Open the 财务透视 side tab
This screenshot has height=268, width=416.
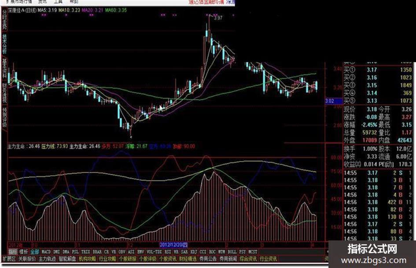(4, 93)
